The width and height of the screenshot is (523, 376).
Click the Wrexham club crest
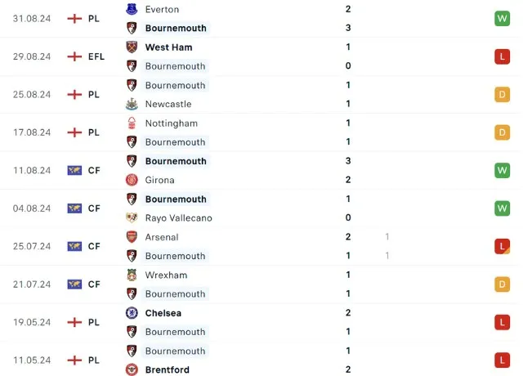[132, 275]
